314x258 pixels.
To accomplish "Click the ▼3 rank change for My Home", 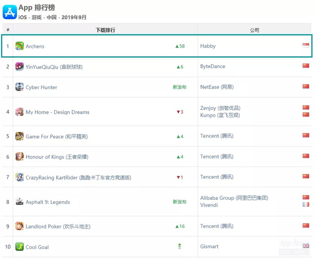I will tap(180, 112).
